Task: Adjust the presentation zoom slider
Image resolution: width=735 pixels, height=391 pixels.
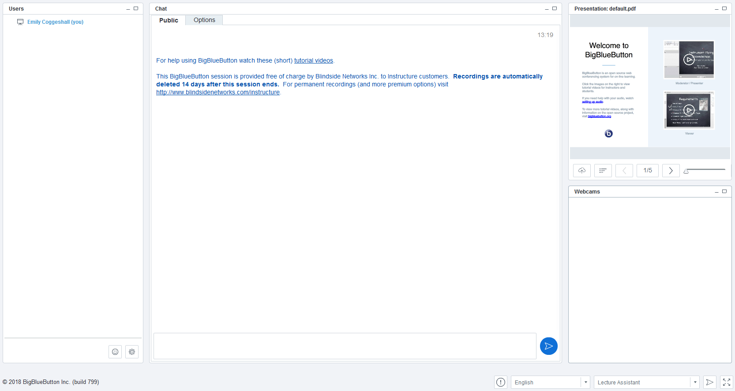Action: tap(705, 171)
